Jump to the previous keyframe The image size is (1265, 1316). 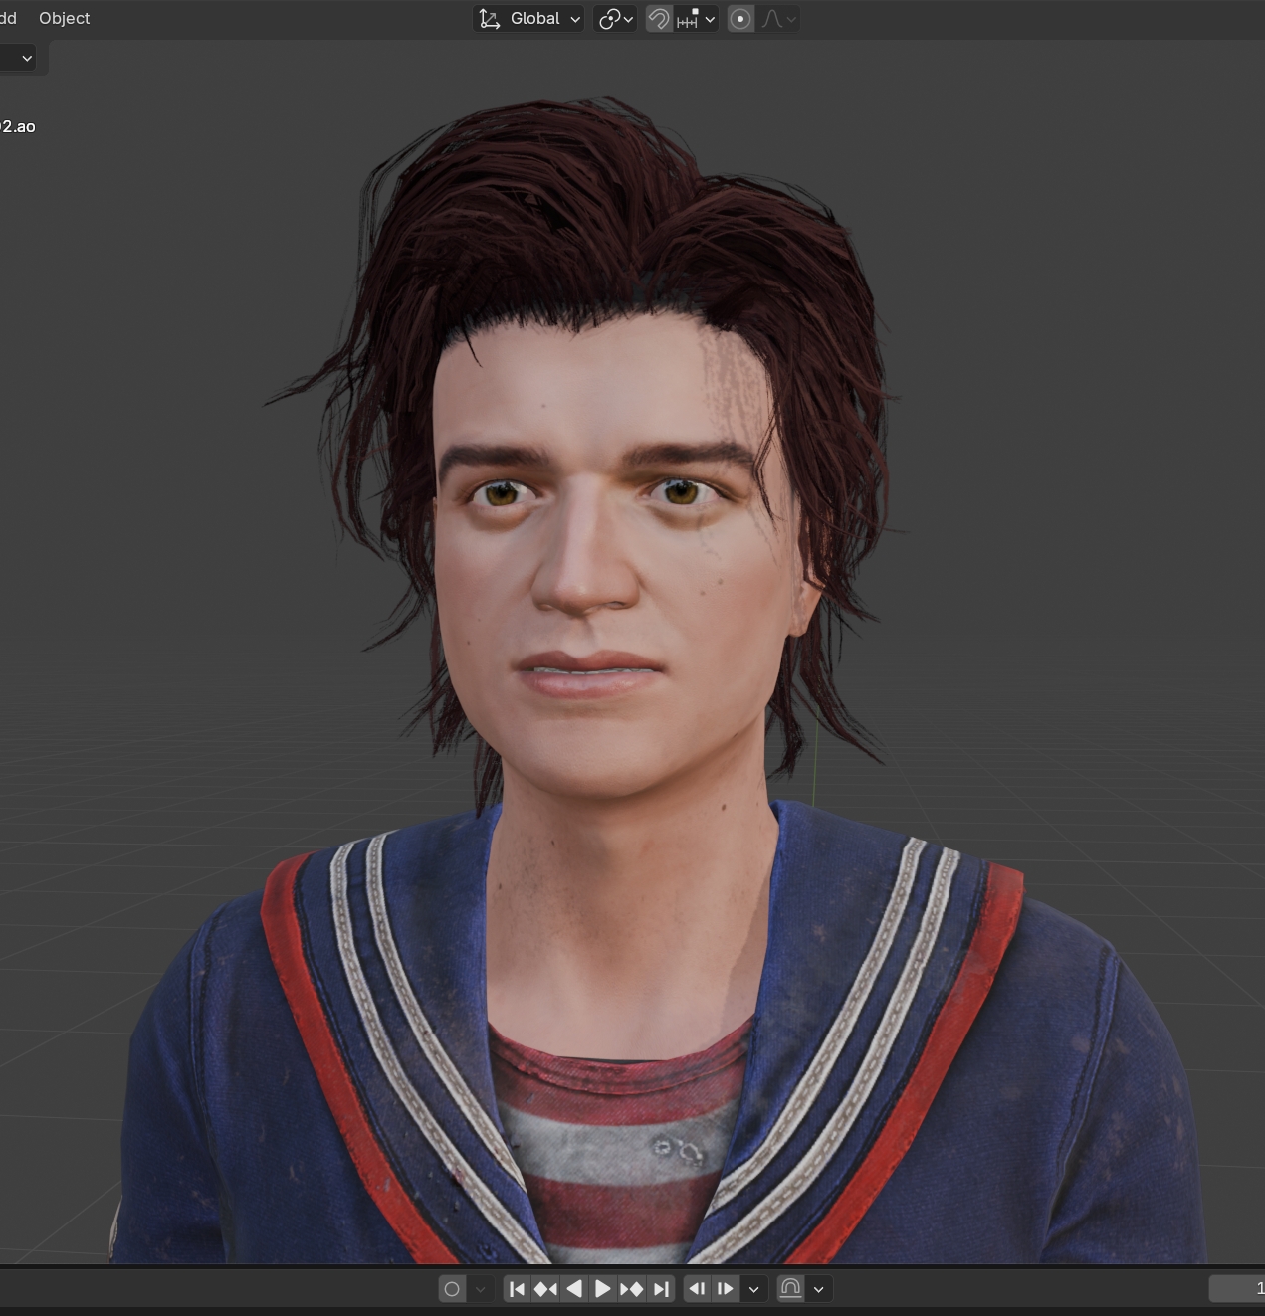coord(545,1289)
